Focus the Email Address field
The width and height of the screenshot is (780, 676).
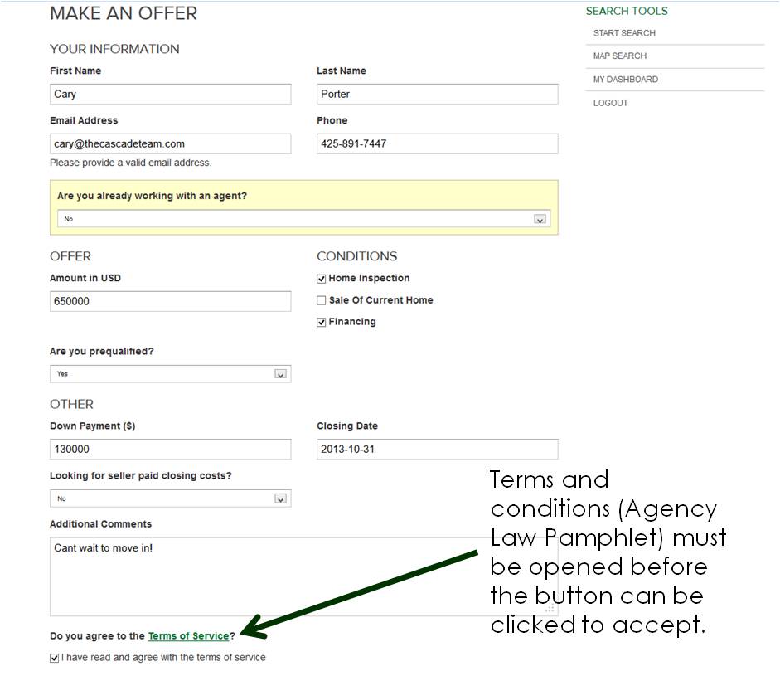[x=170, y=144]
